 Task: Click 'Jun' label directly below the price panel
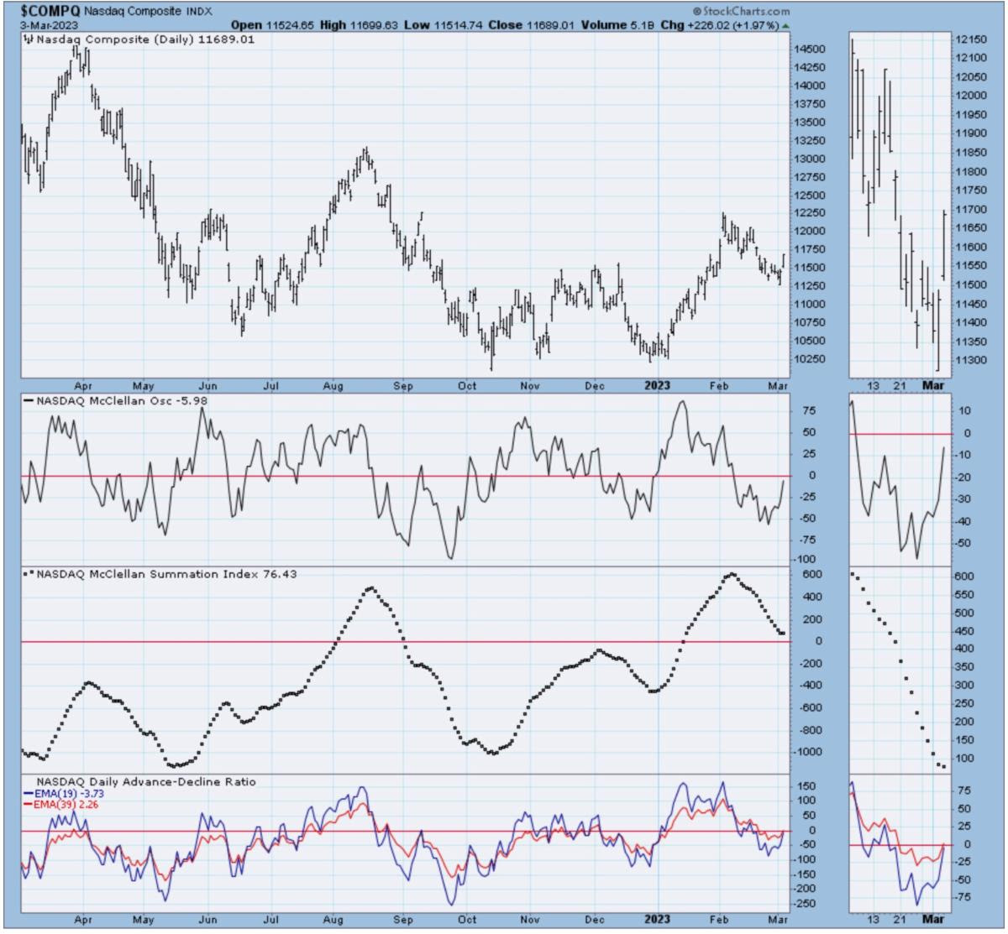207,386
